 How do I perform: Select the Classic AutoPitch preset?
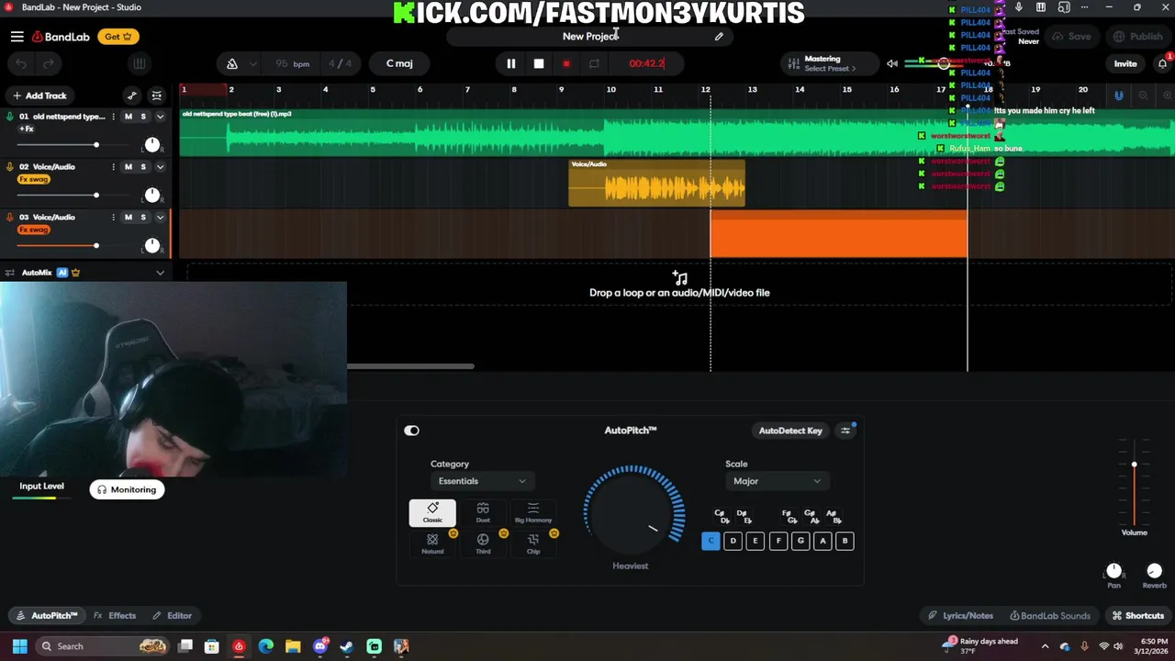pos(432,513)
